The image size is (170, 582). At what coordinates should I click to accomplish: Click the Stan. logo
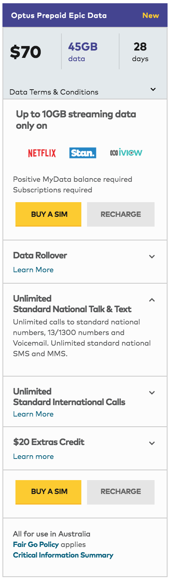tap(83, 153)
